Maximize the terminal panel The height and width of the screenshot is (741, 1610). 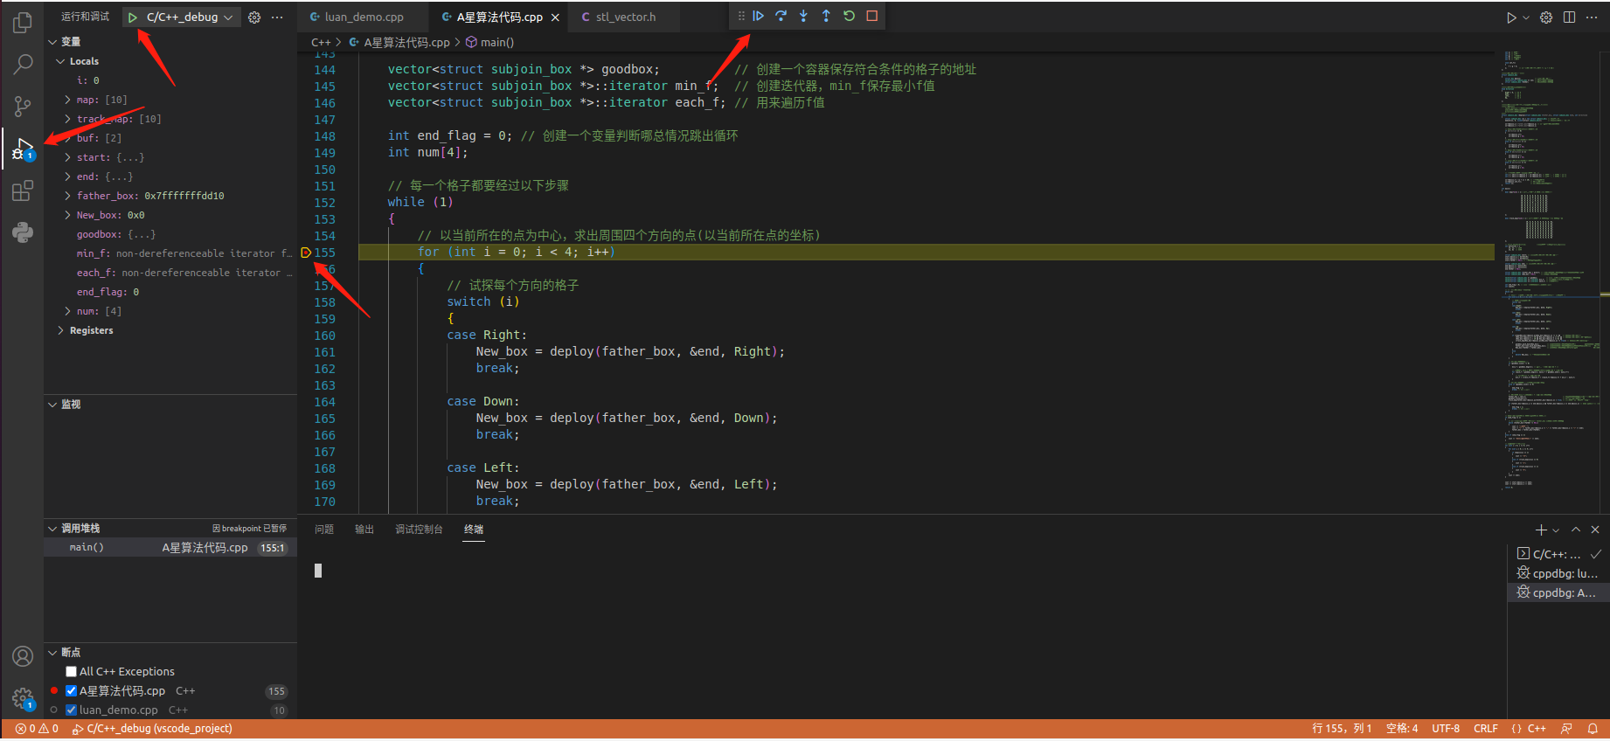(1576, 530)
